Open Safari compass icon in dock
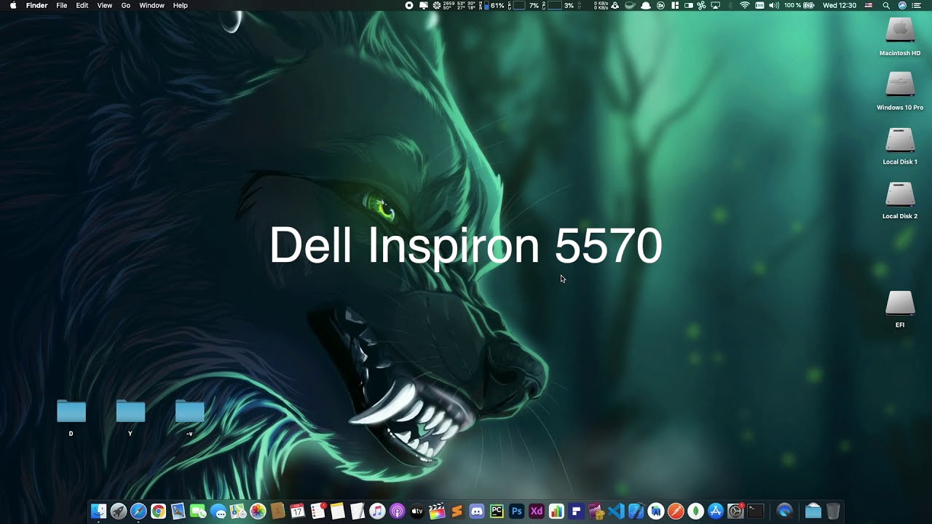The width and height of the screenshot is (932, 524). (138, 512)
